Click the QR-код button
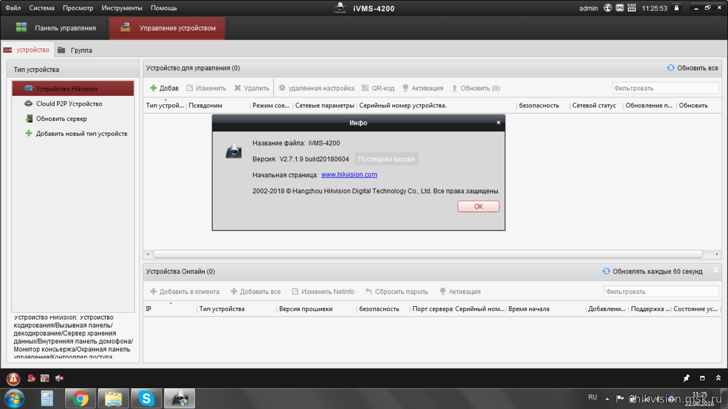The width and height of the screenshot is (728, 409). point(378,88)
